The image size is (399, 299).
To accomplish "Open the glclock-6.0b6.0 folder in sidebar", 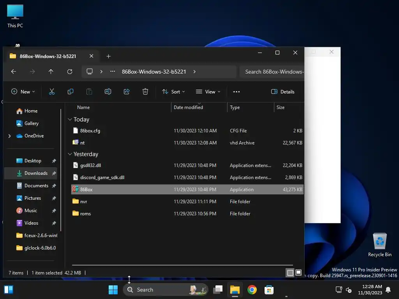I will point(35,248).
